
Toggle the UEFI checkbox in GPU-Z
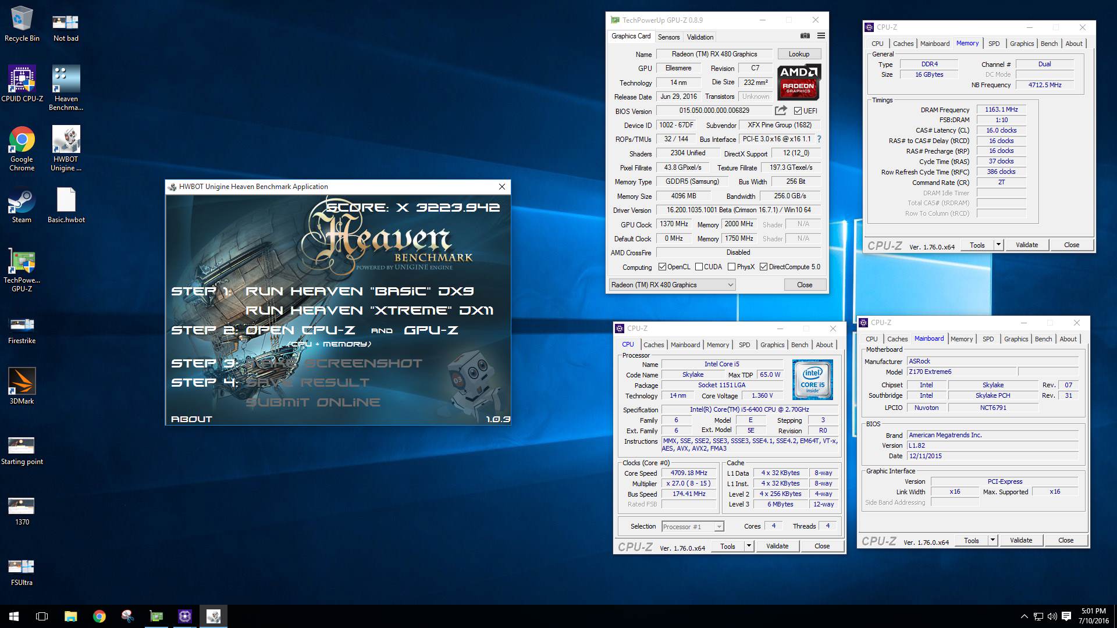(x=798, y=111)
